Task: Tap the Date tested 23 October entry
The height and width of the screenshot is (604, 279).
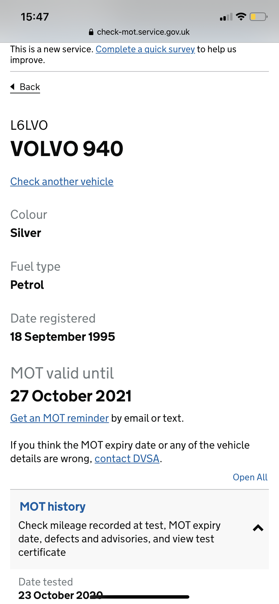Action: (61, 588)
